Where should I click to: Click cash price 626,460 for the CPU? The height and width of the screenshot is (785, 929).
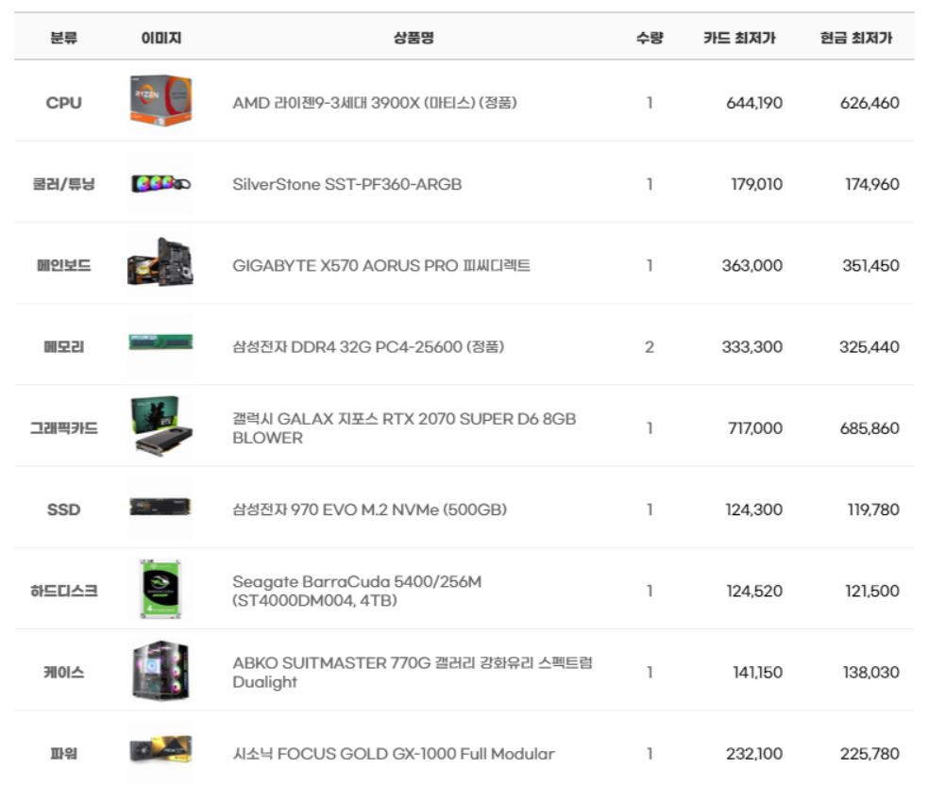coord(870,103)
